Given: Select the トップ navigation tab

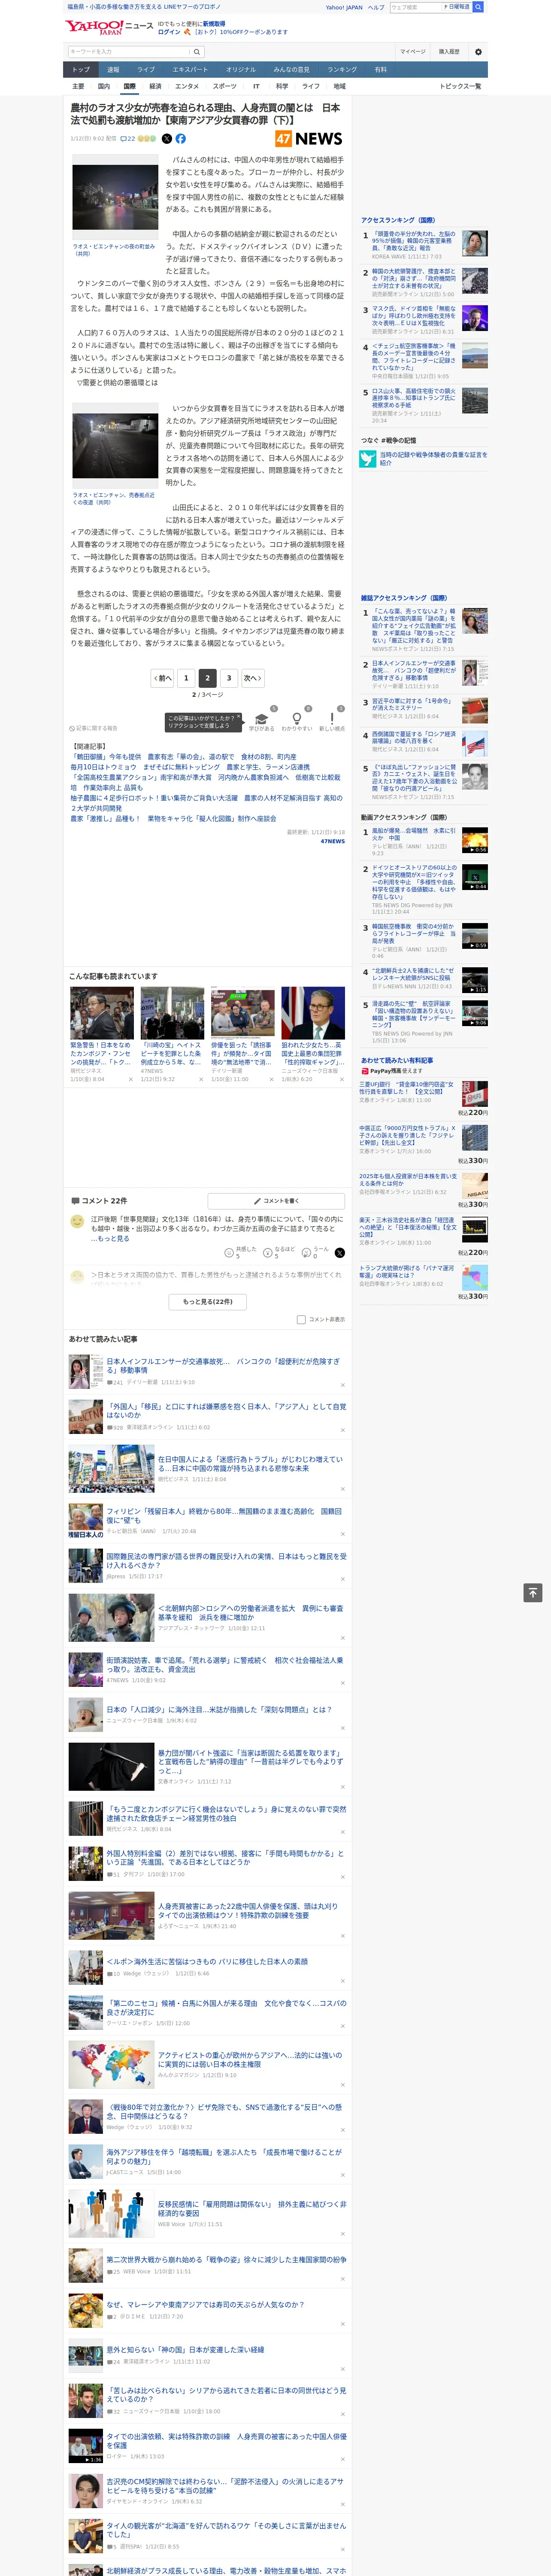Looking at the screenshot, I should click(x=81, y=70).
